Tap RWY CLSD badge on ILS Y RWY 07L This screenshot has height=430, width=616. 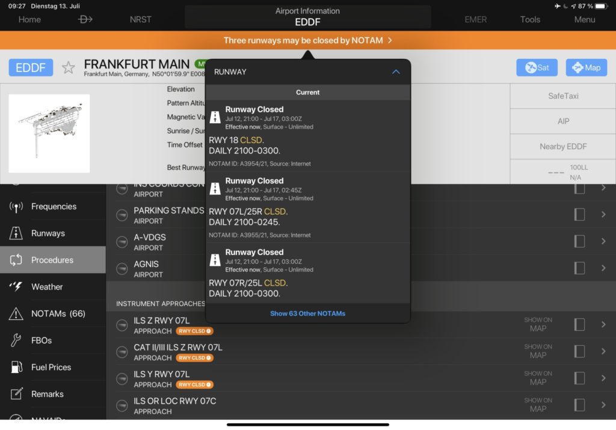click(194, 384)
